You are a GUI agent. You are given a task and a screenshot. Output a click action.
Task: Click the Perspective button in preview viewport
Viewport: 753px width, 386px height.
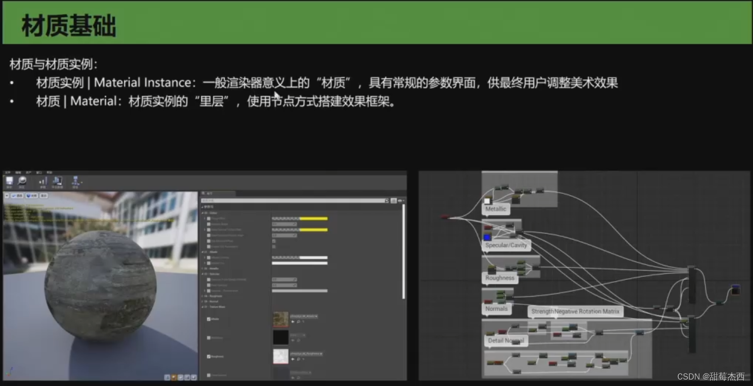point(17,196)
